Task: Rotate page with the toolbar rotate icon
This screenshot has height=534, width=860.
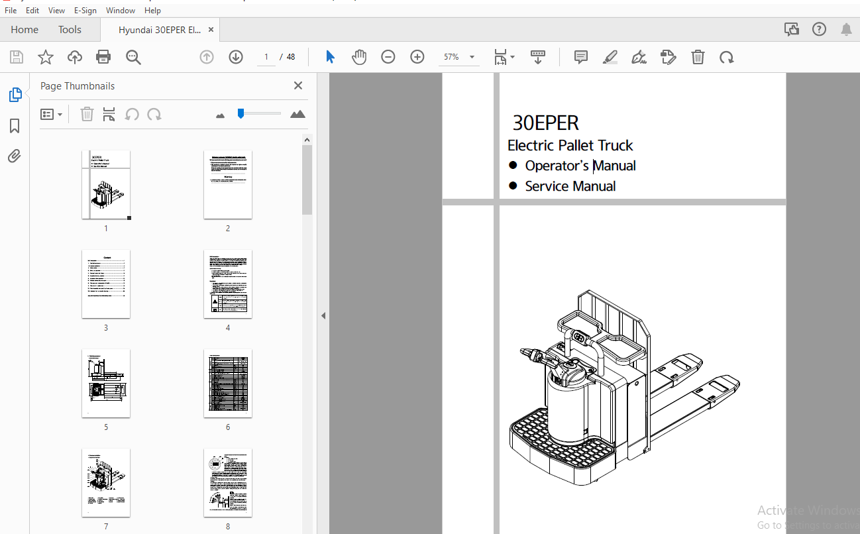Action: (727, 57)
